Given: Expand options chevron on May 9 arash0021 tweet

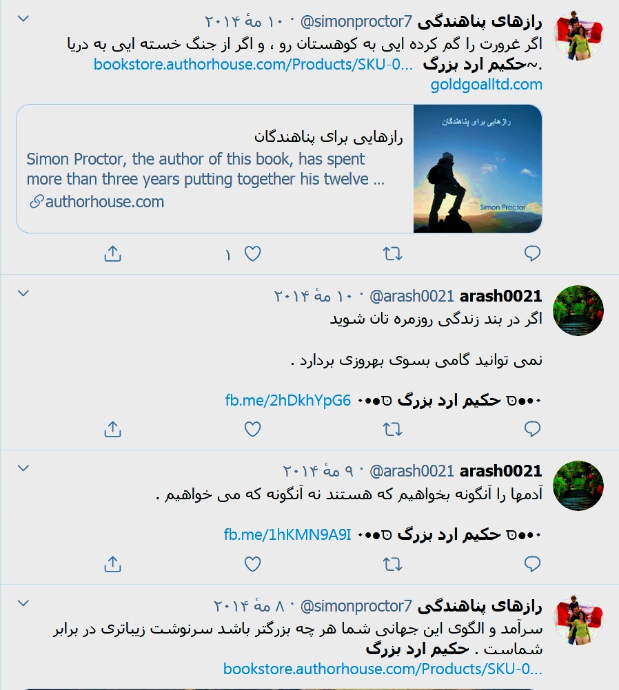Looking at the screenshot, I should click(x=23, y=468).
